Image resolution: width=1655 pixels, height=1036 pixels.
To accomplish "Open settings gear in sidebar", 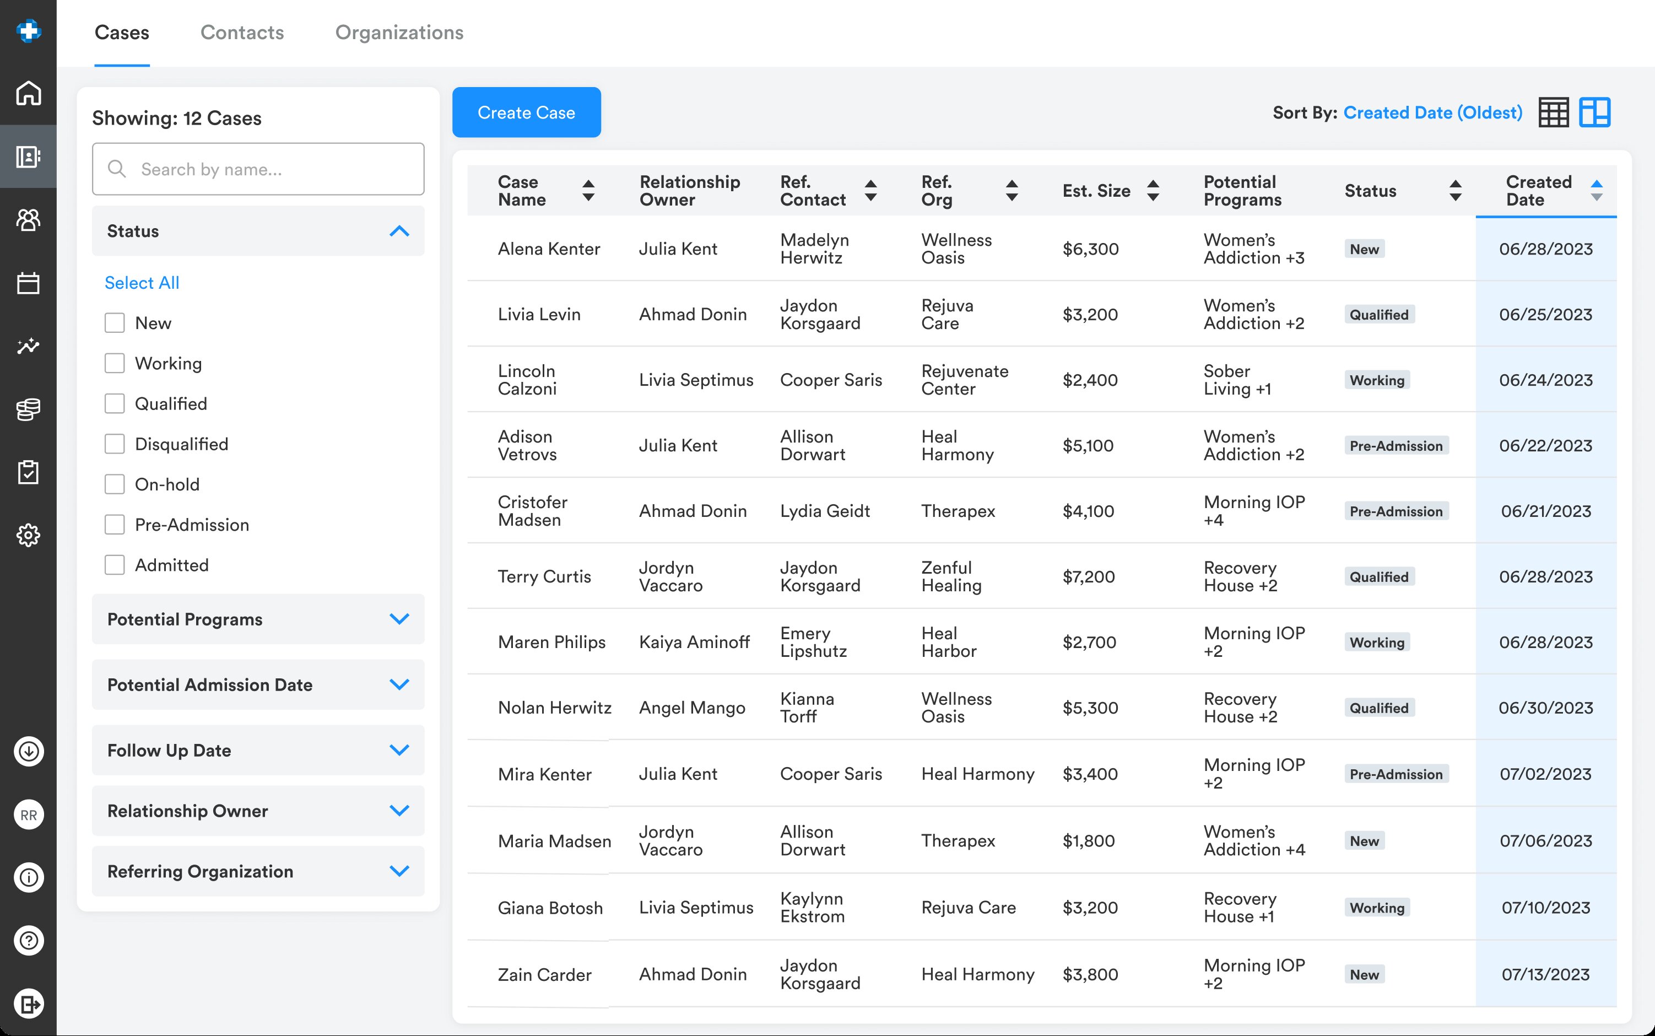I will pos(28,535).
